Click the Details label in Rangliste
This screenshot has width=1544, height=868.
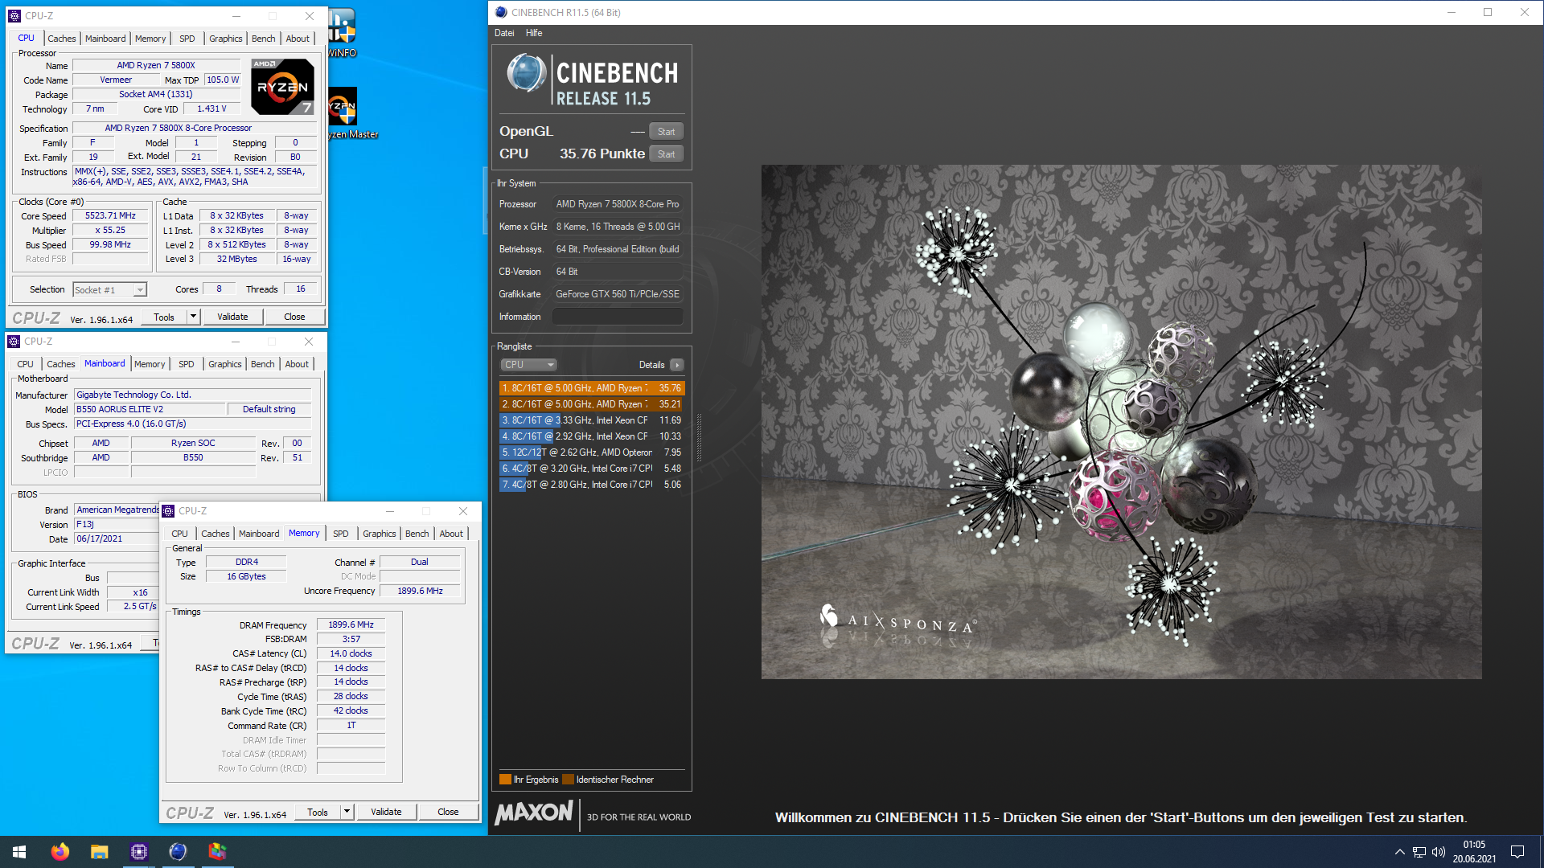(x=651, y=365)
